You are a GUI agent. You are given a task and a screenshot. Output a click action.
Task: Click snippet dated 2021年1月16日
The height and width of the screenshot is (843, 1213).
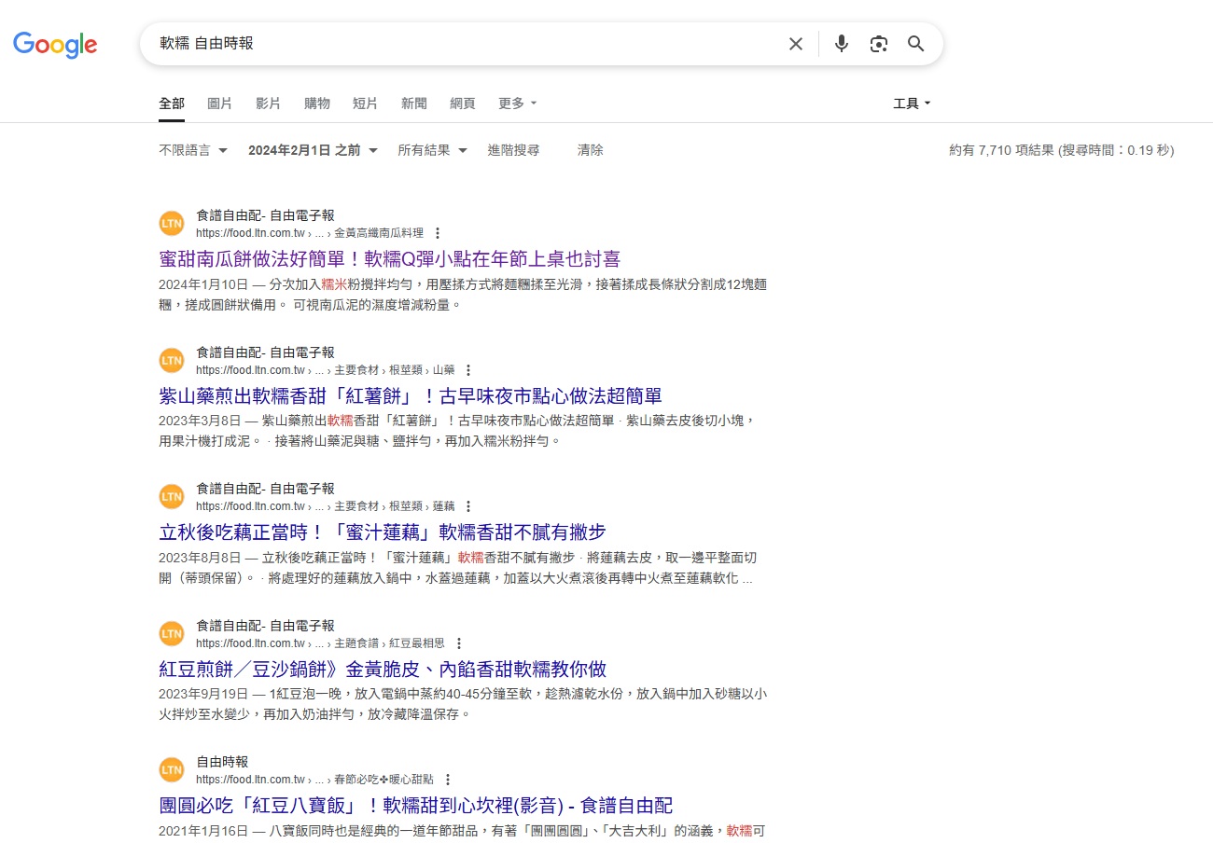(x=462, y=831)
